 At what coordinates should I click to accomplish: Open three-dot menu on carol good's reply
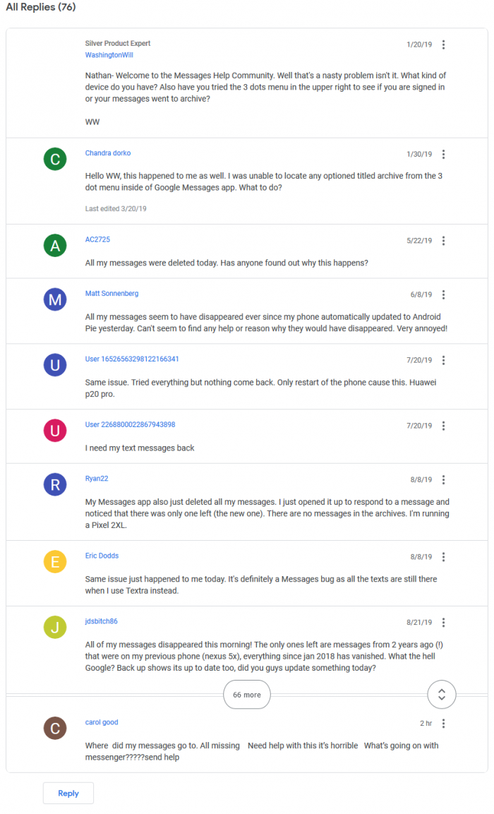tap(443, 724)
